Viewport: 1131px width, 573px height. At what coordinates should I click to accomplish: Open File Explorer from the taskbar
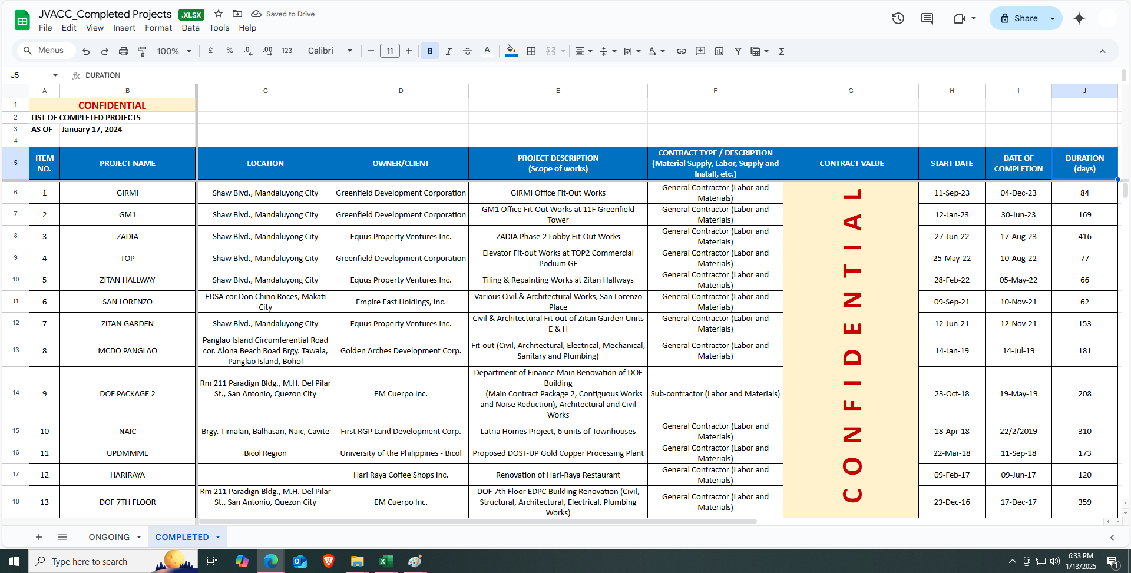pyautogui.click(x=357, y=561)
